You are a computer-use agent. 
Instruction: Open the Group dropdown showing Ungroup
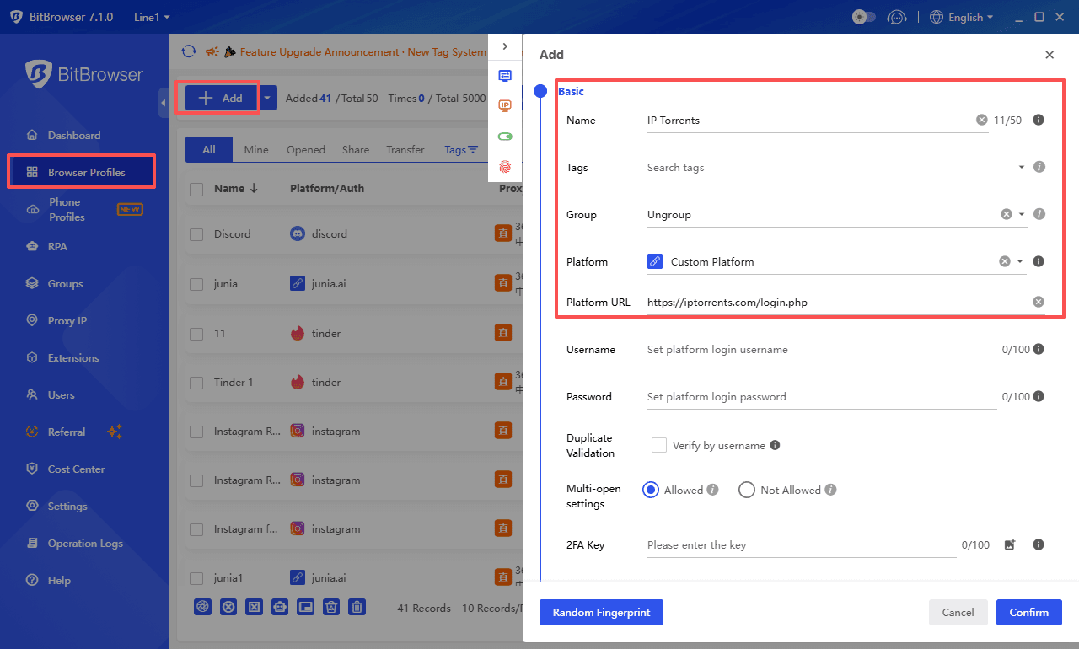click(x=1021, y=214)
